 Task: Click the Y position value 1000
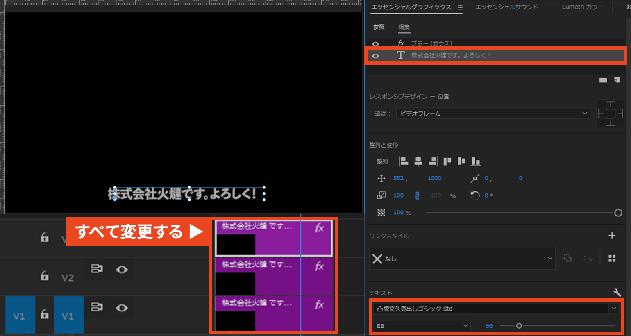(x=434, y=178)
